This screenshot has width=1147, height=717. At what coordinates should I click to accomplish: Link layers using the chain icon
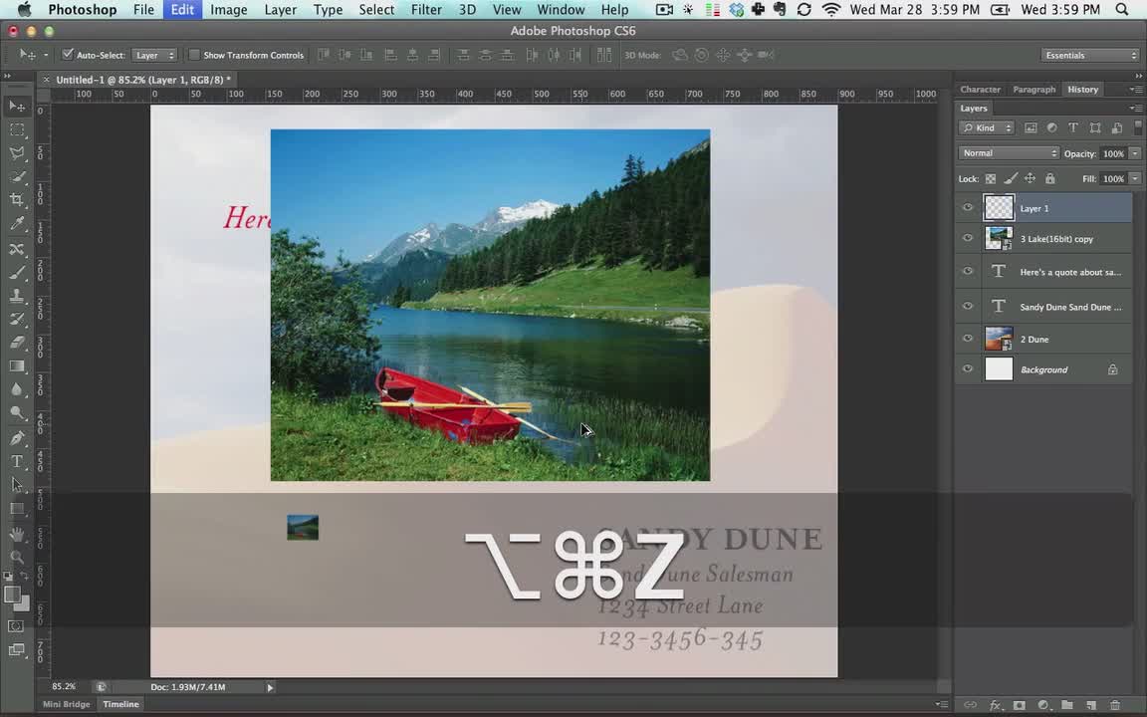(x=971, y=705)
